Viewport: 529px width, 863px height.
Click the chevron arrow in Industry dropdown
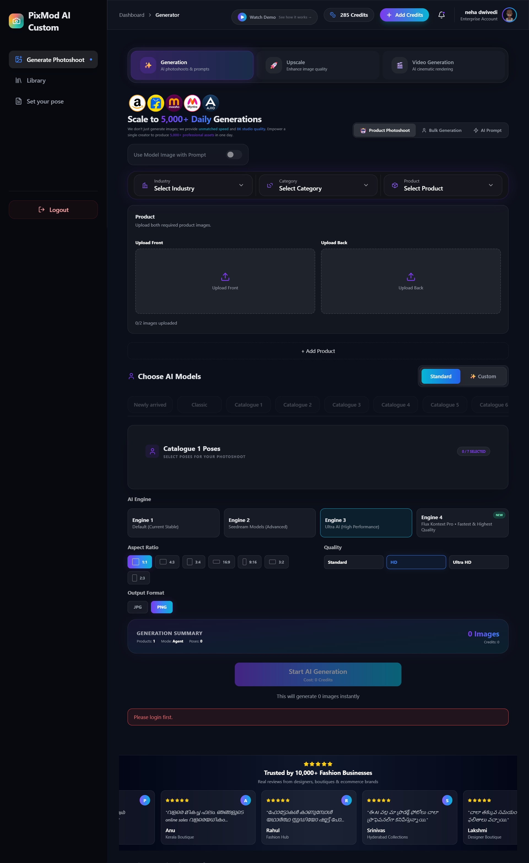pos(241,185)
